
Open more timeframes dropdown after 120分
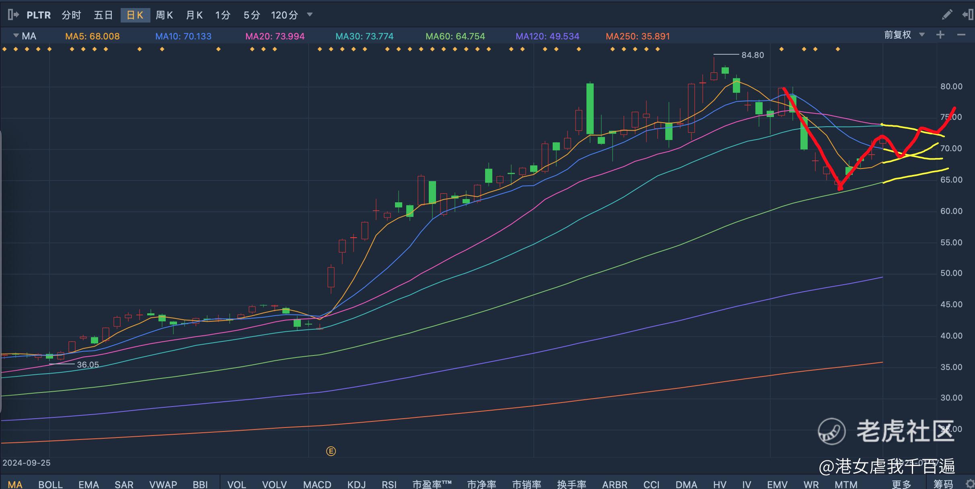pyautogui.click(x=310, y=14)
